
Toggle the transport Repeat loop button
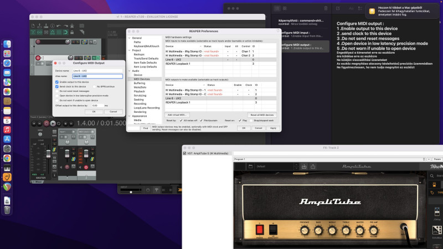[59, 123]
